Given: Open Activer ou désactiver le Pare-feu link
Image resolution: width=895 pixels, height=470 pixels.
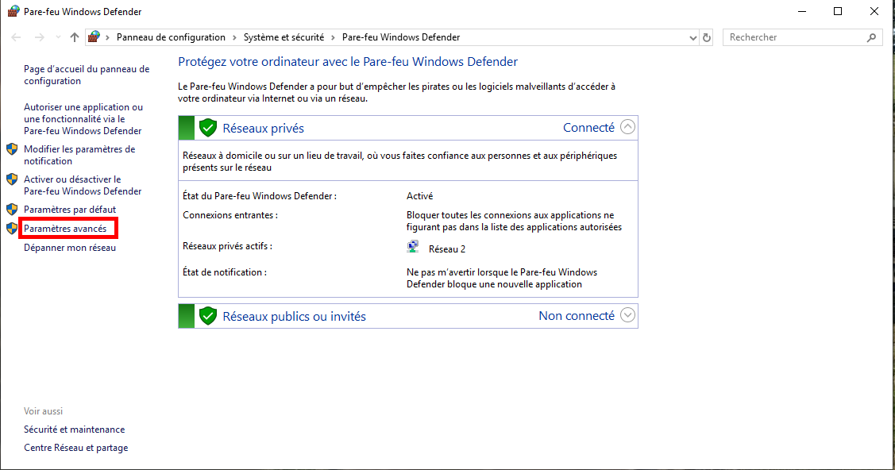Looking at the screenshot, I should (83, 185).
